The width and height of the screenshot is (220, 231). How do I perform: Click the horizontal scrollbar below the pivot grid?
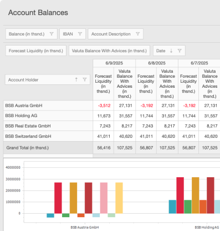[156, 156]
